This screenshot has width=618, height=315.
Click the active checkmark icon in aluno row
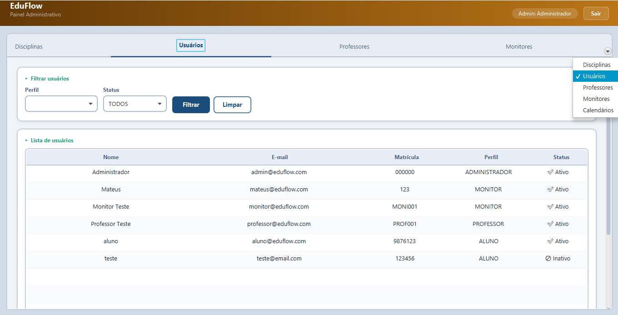(x=550, y=241)
